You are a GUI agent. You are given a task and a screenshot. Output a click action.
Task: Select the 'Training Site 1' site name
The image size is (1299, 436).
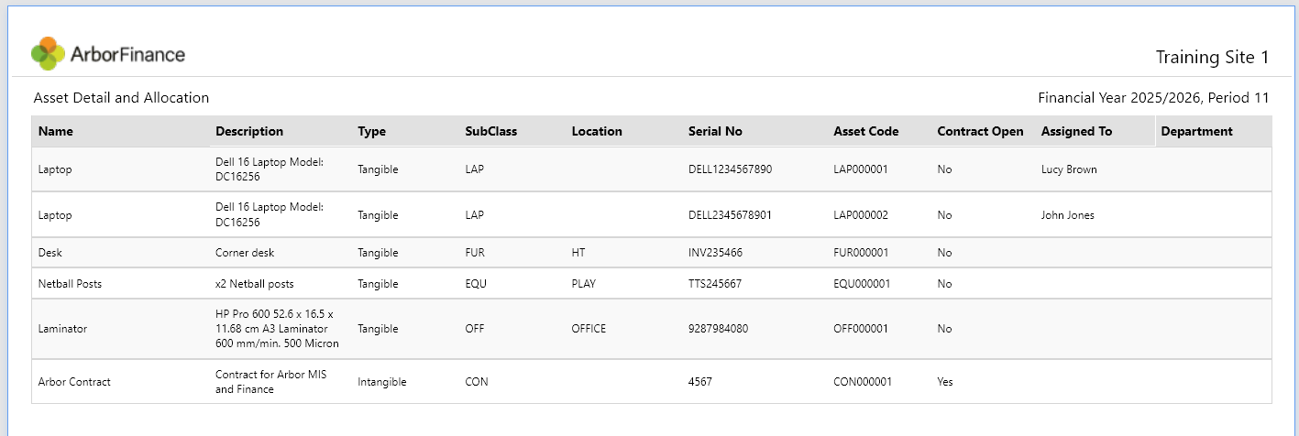coord(1212,58)
